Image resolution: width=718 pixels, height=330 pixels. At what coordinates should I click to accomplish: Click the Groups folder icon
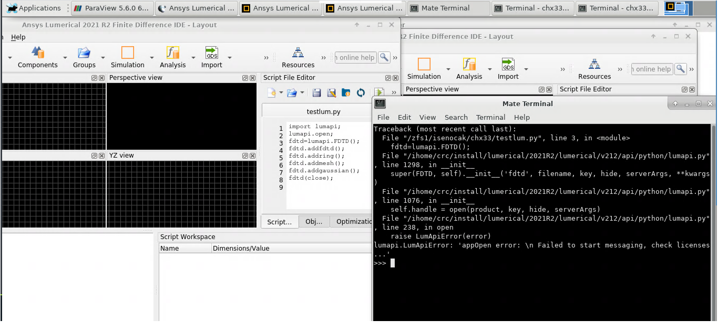tap(84, 53)
